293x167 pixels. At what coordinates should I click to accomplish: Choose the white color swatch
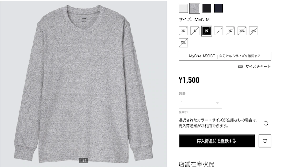(x=183, y=8)
